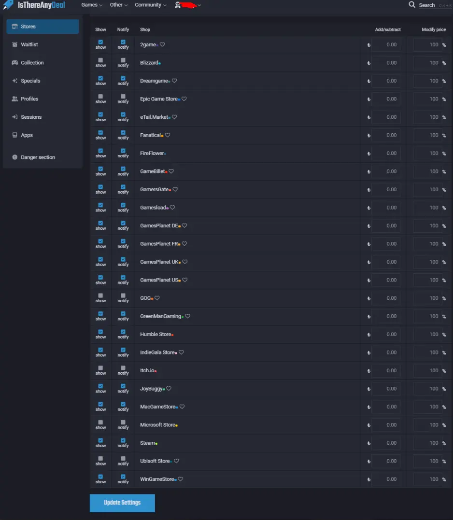Enable the notify checkbox for Itch.io
Screen dimensions: 453x520
[x=123, y=368]
